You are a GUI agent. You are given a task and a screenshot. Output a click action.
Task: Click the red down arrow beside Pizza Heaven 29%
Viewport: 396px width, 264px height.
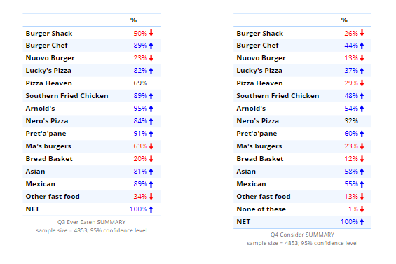coord(362,83)
